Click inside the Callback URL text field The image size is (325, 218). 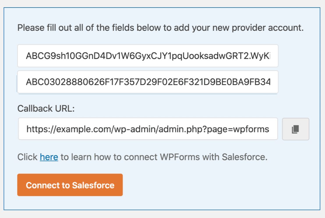(x=148, y=129)
